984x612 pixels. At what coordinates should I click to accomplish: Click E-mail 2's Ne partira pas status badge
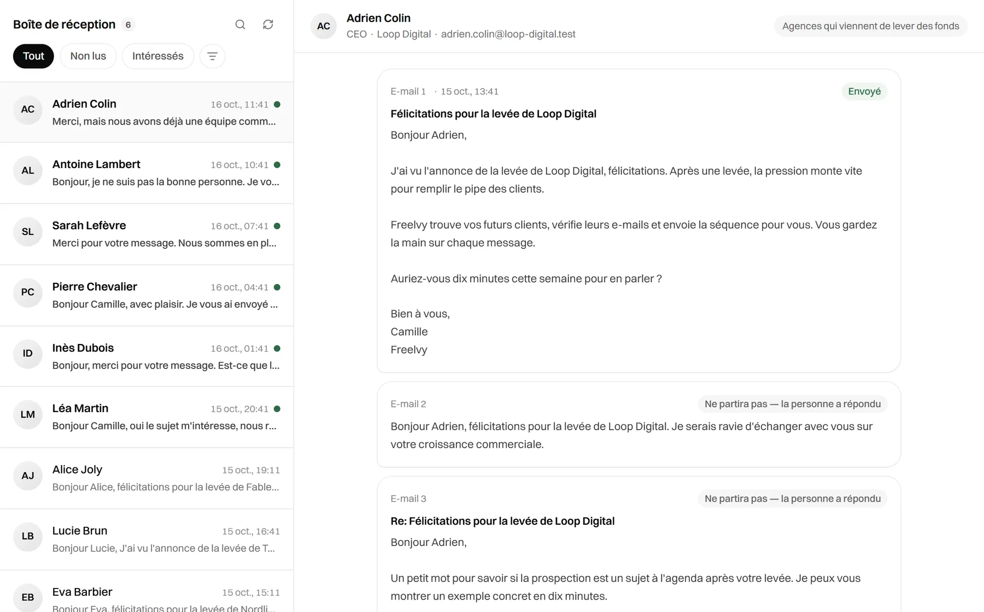(x=793, y=404)
